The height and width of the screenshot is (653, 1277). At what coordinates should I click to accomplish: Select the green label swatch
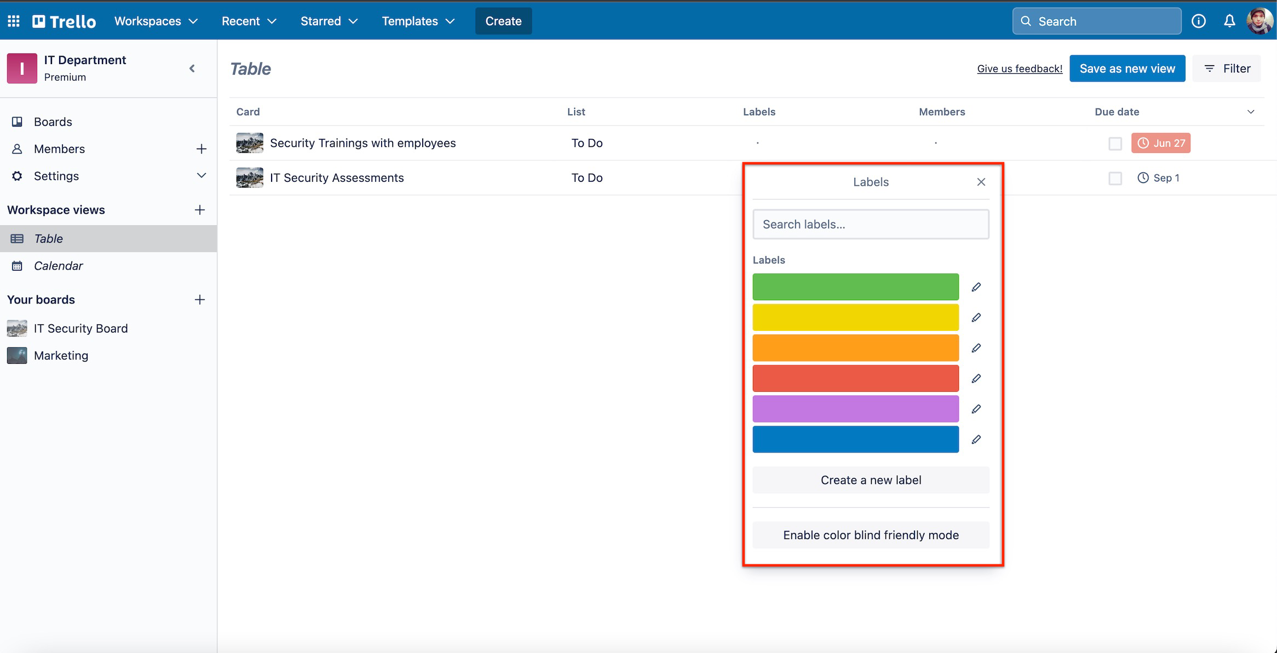pos(855,287)
